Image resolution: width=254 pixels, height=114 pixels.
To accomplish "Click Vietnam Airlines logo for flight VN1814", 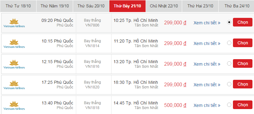I will tap(14, 43).
